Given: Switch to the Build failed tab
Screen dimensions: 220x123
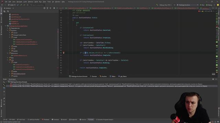Looking at the screenshot, I should click(x=12, y=79).
